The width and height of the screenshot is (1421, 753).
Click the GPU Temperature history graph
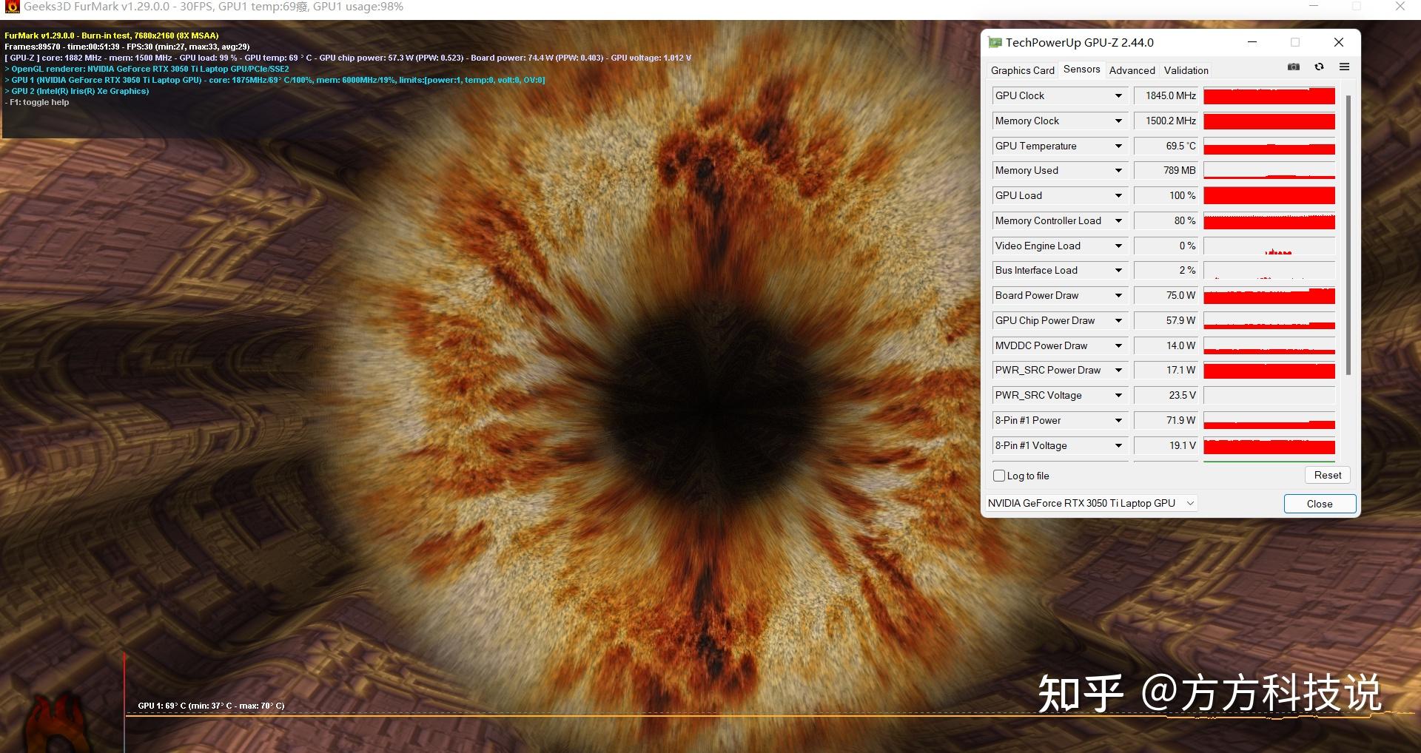point(1269,146)
